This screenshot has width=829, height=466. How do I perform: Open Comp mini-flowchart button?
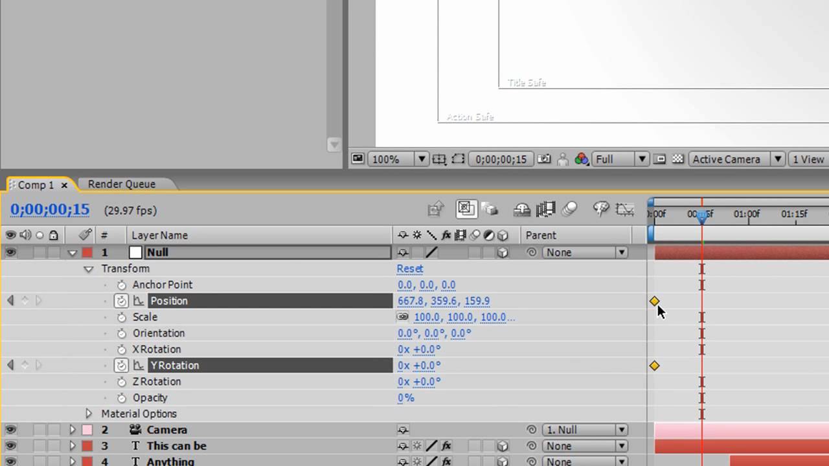(436, 209)
